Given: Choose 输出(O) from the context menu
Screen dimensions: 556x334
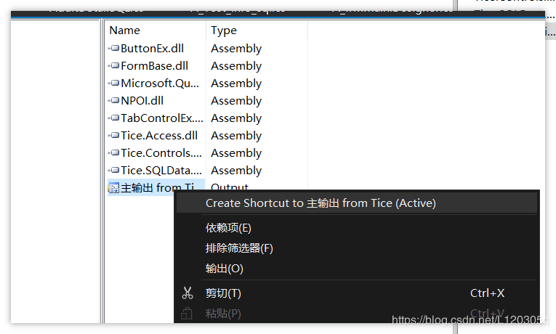Looking at the screenshot, I should pyautogui.click(x=225, y=269).
